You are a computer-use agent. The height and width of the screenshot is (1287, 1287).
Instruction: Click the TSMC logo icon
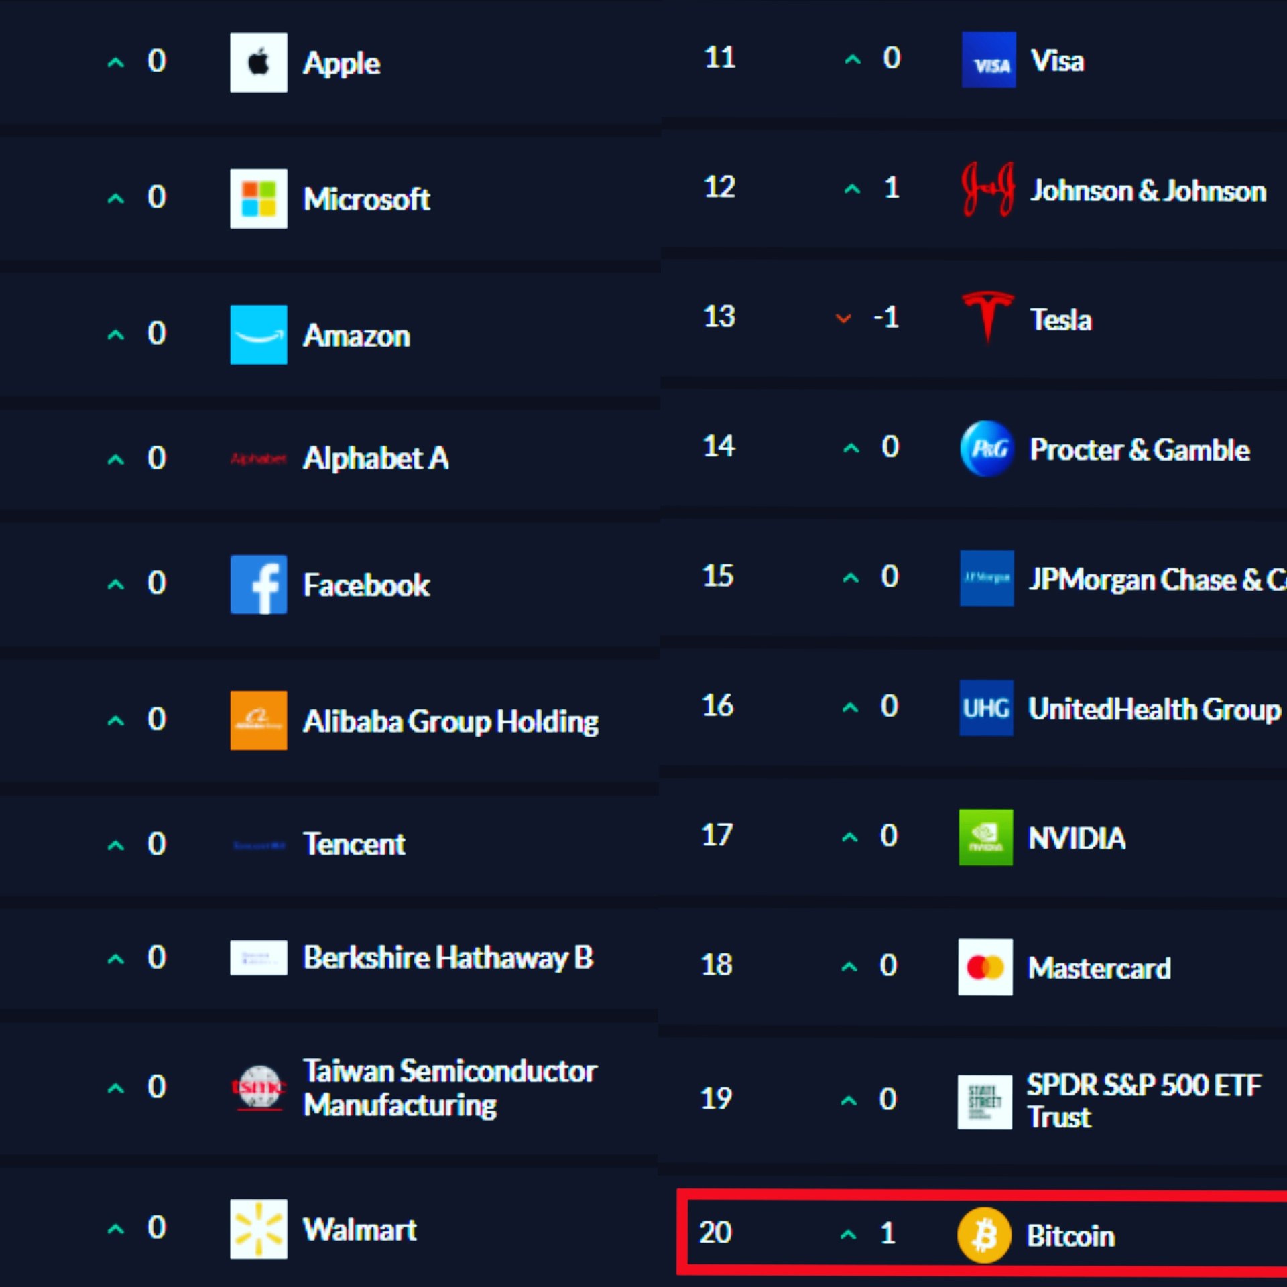258,1087
